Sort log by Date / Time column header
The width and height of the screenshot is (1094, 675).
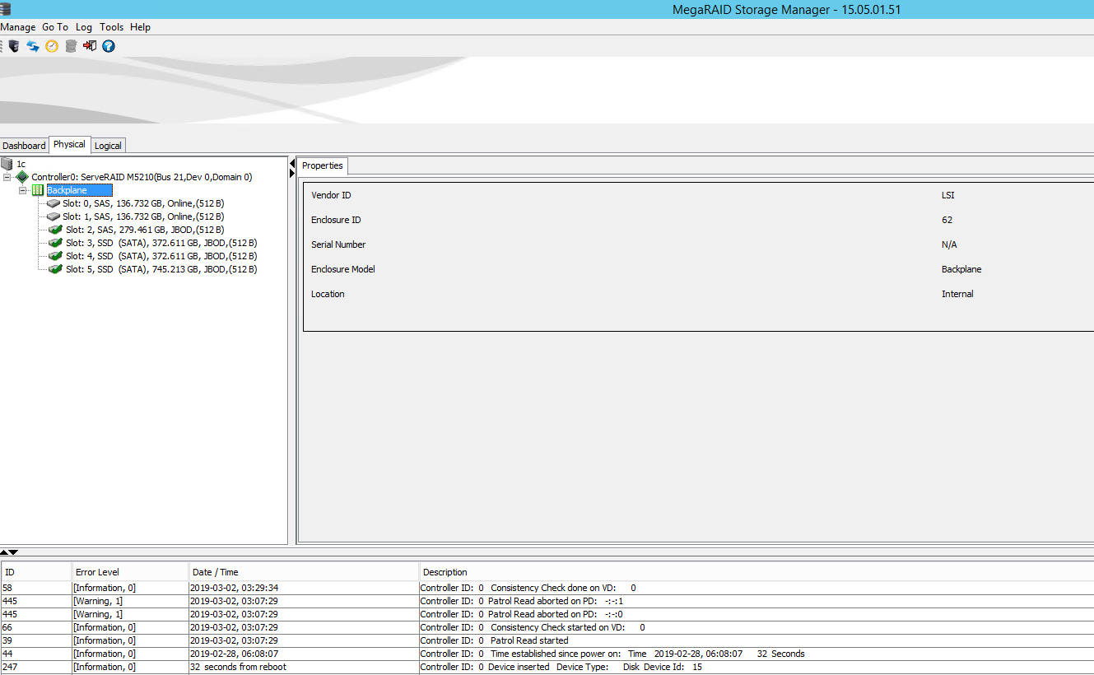tap(304, 571)
